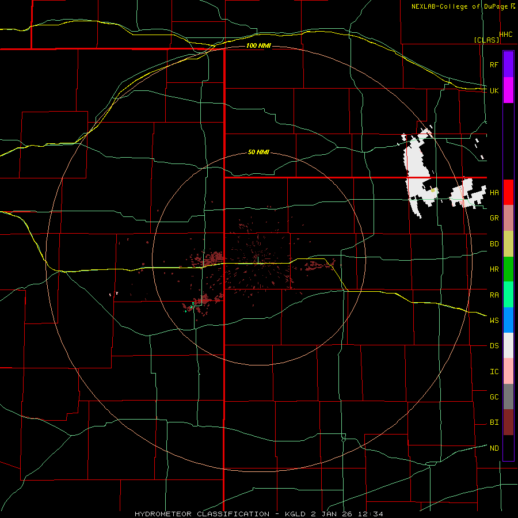Click the HYDROMETEOR CLASSIFICATION KGLD caption

click(258, 514)
